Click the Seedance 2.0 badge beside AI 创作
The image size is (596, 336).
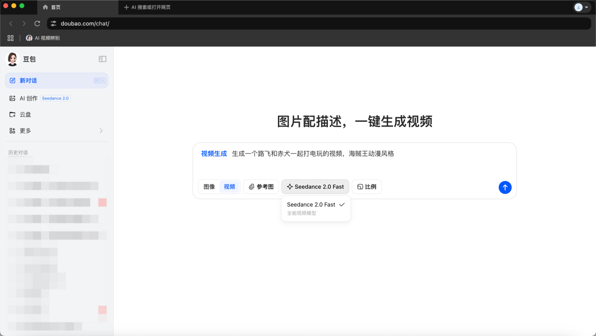[55, 99]
